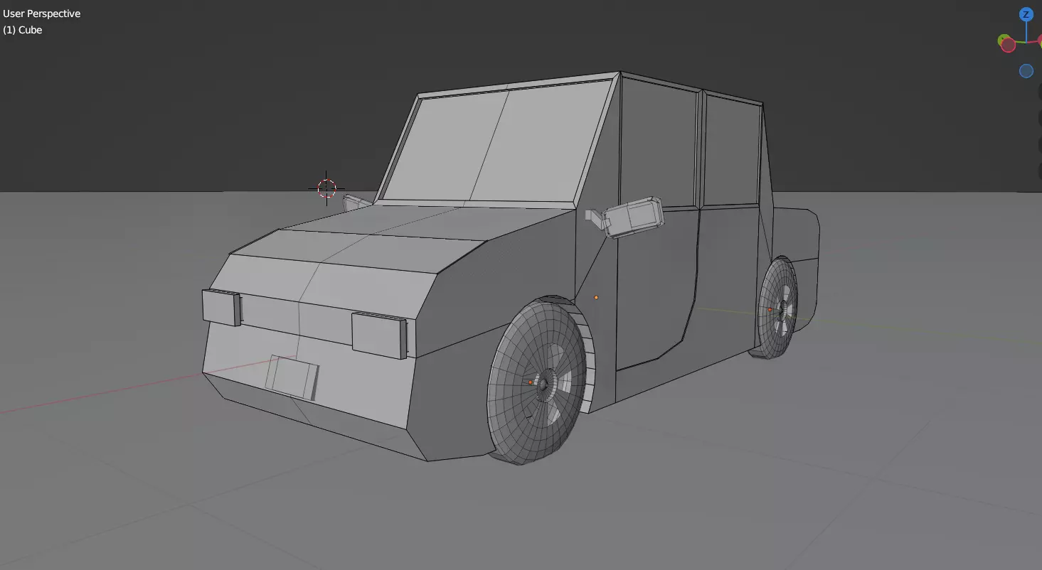Screen dimensions: 1042x570
Task: Click the "(1) Cube" object name text
Action: [x=23, y=30]
